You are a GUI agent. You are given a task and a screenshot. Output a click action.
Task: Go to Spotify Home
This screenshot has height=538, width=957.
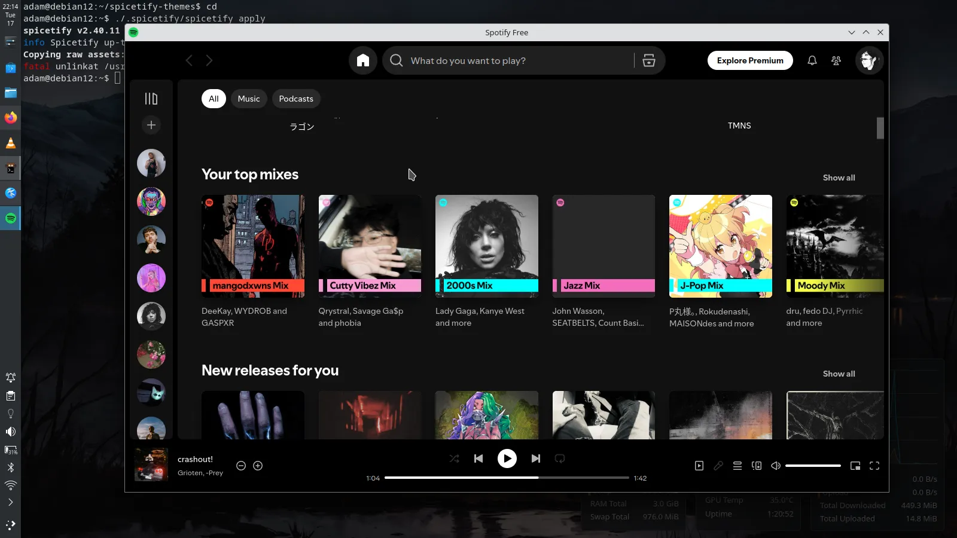point(363,60)
